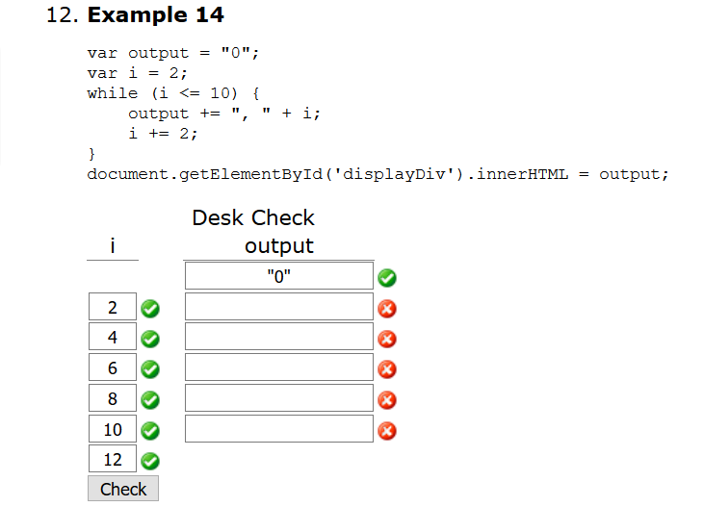Focus the empty output field beside i=10
Image resolution: width=703 pixels, height=532 pixels.
[x=279, y=428]
